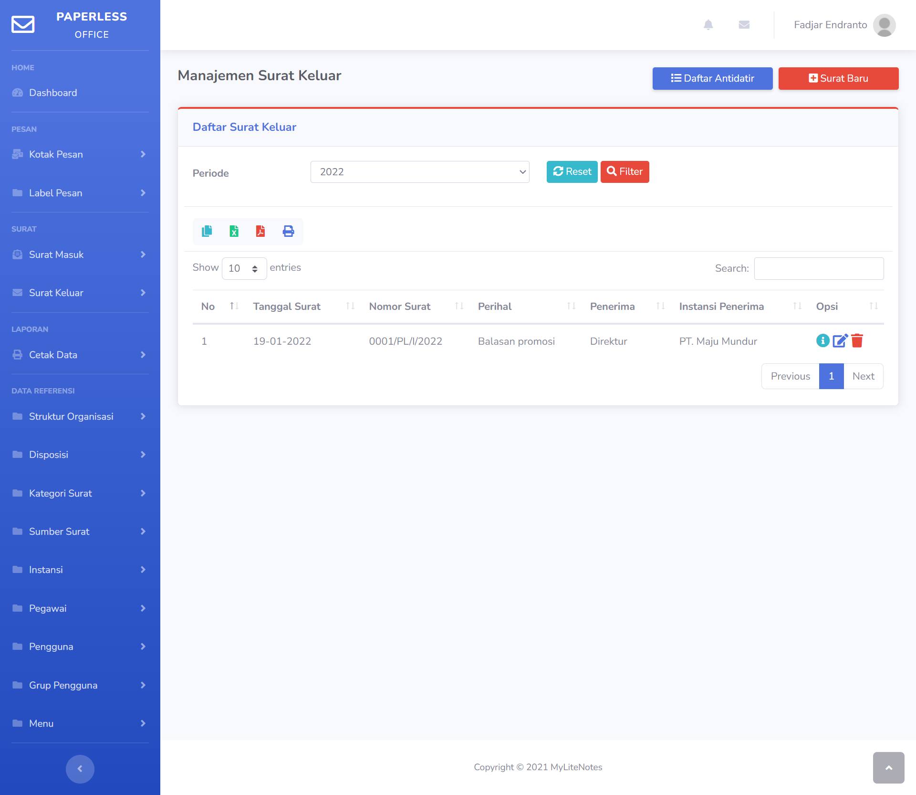Open the Pegawai sidebar item
The image size is (916, 795).
tap(80, 608)
